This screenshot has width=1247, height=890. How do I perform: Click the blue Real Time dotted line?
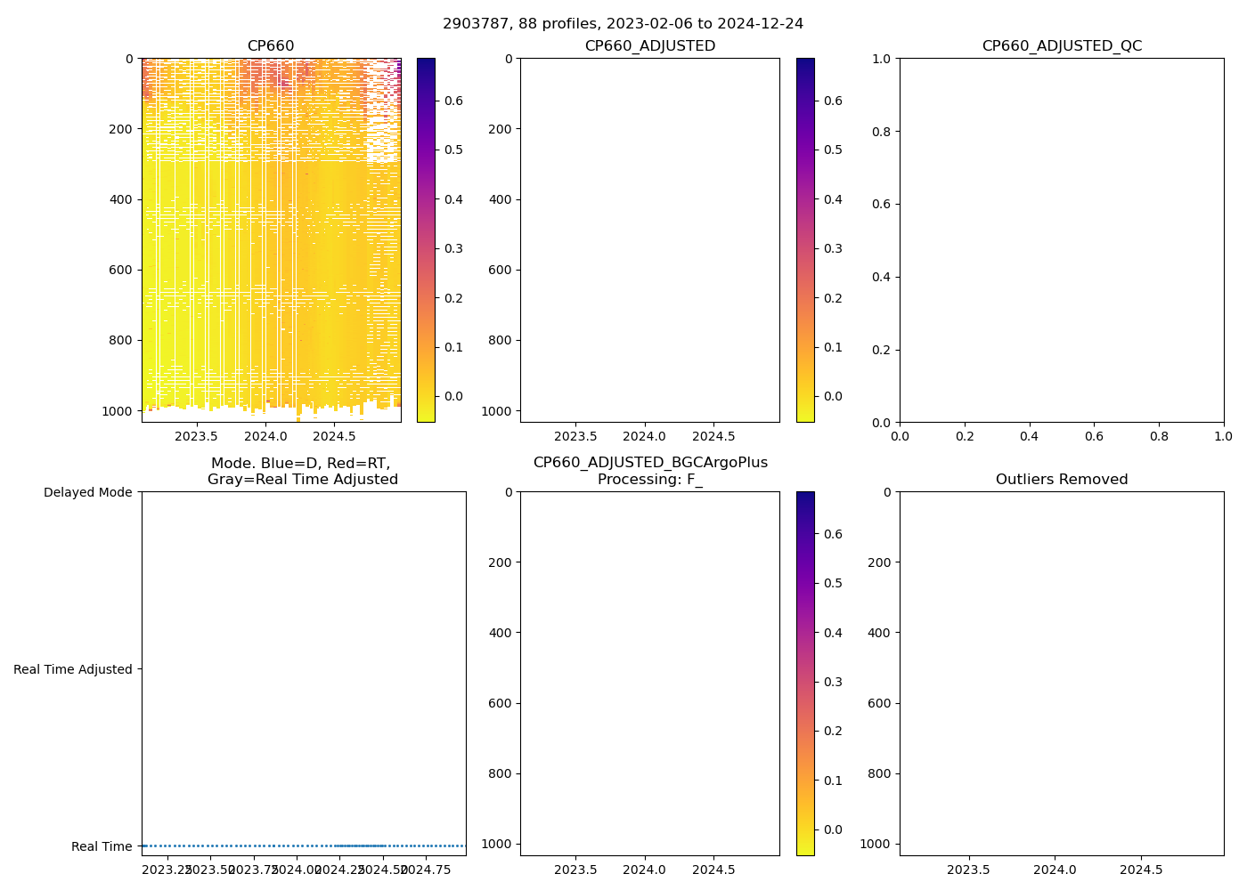[303, 845]
